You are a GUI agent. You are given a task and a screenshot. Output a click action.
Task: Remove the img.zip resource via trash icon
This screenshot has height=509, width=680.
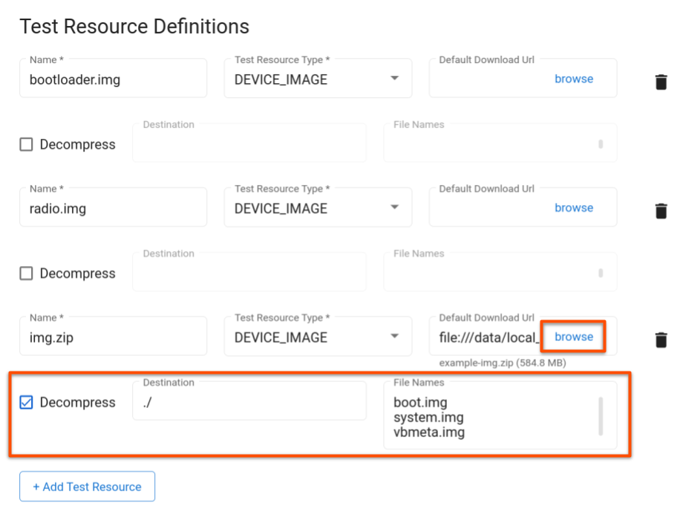[661, 340]
